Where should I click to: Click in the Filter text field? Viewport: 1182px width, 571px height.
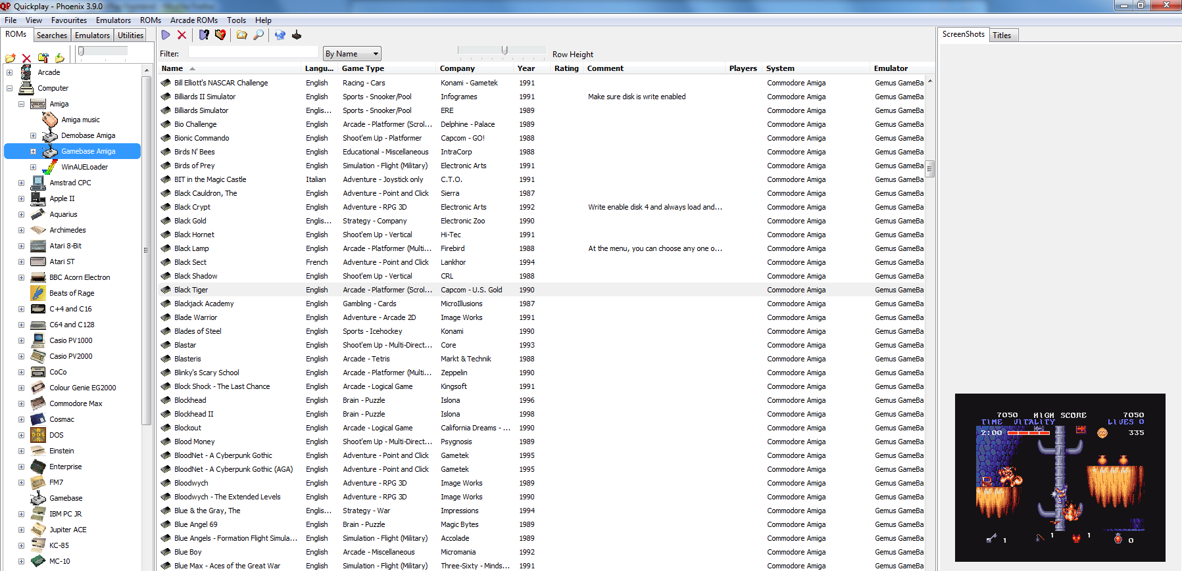point(253,52)
